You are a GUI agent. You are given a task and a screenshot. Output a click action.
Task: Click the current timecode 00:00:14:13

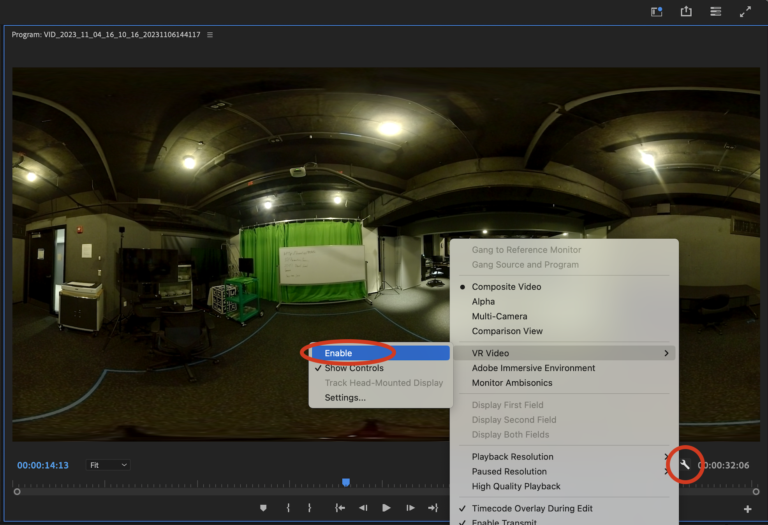click(x=43, y=465)
